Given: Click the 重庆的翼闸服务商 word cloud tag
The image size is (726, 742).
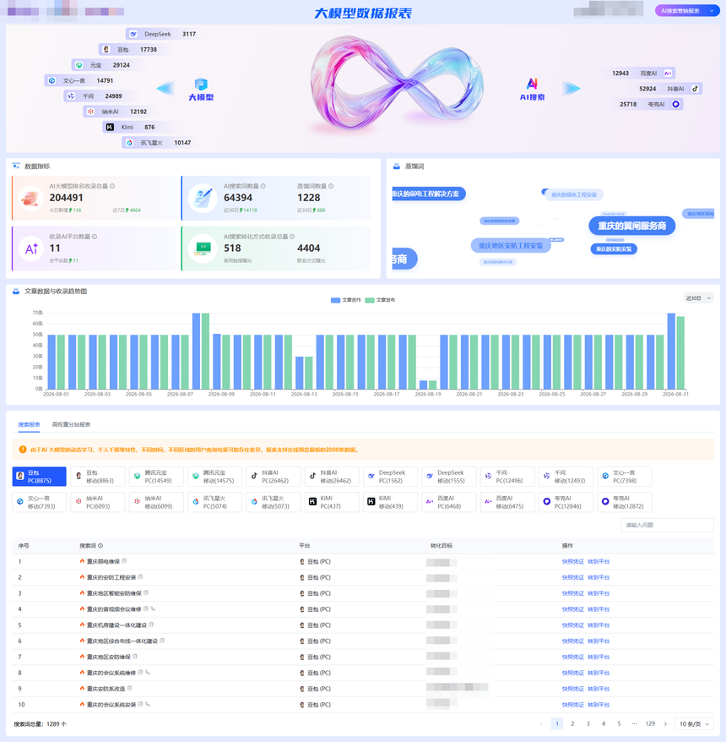Looking at the screenshot, I should (632, 226).
